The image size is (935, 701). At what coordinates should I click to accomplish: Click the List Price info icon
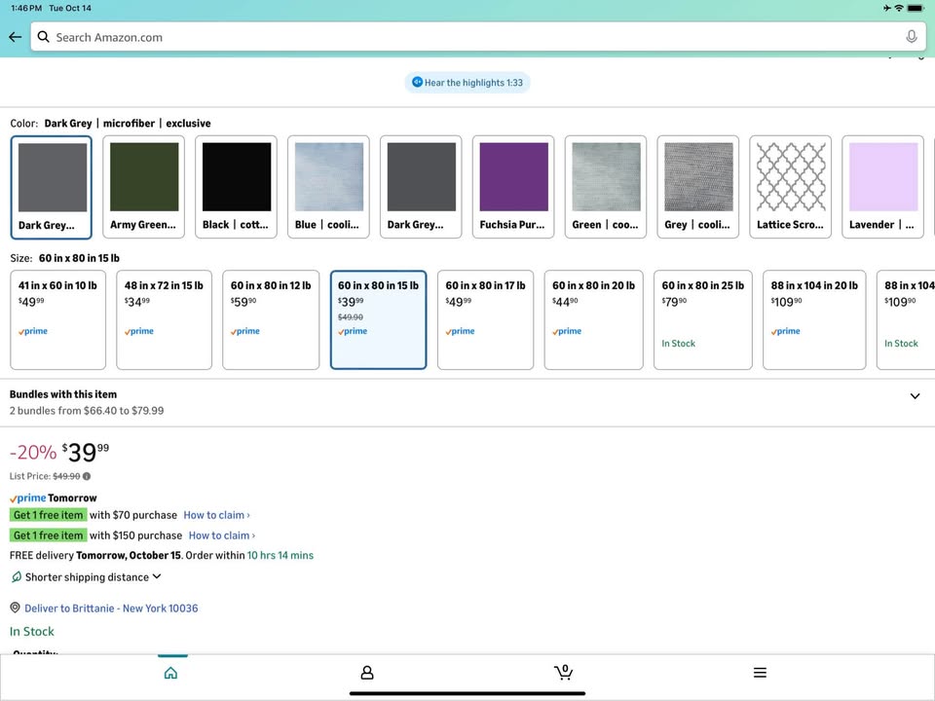(87, 476)
